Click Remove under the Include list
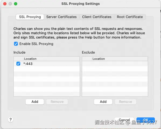 (57, 102)
